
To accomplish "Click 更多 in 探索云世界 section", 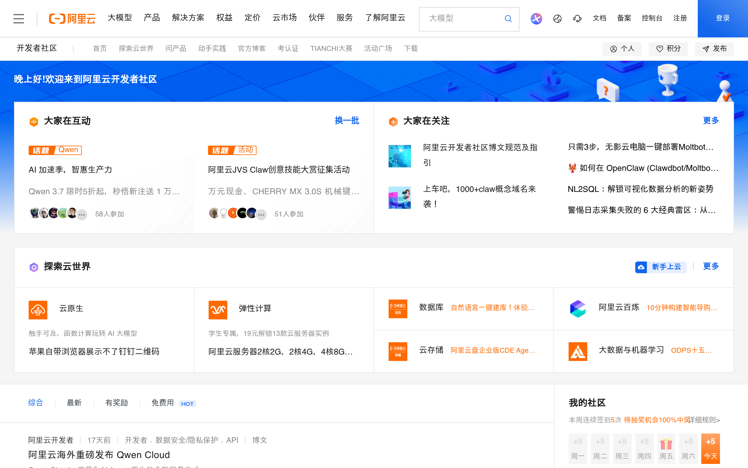I will [x=711, y=266].
